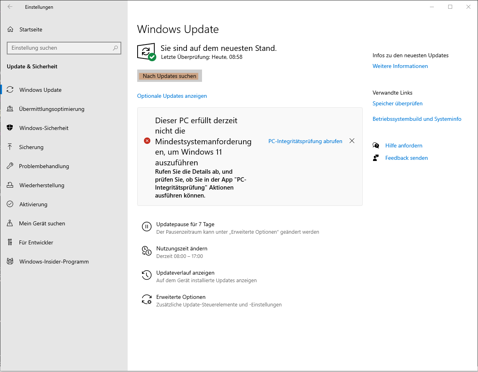Open Optionale Updates anzeigen link
Image resolution: width=478 pixels, height=372 pixels.
coord(172,96)
